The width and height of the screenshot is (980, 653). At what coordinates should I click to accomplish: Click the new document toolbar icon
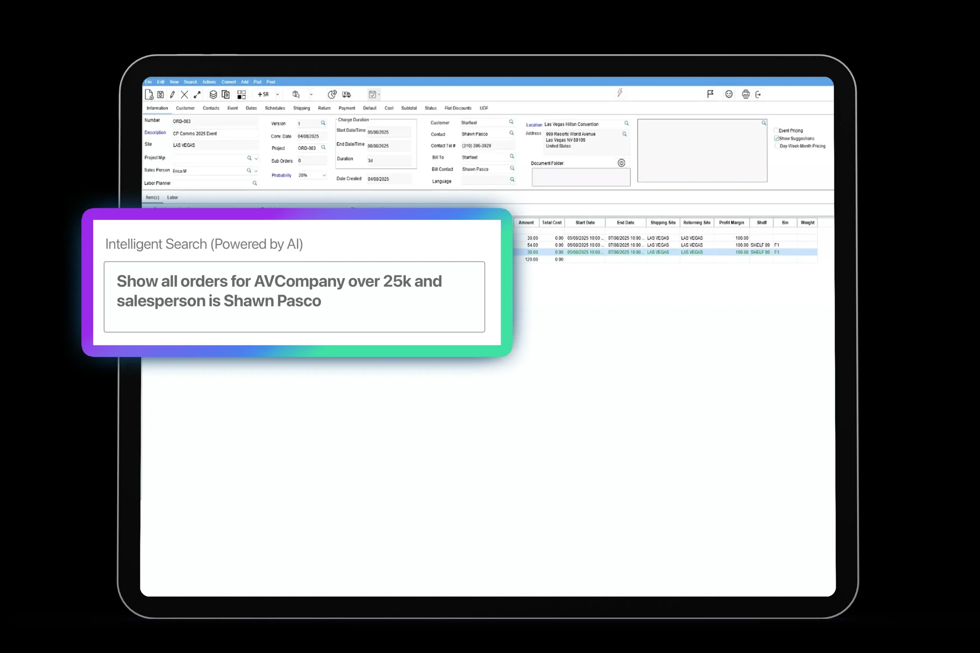pos(149,94)
